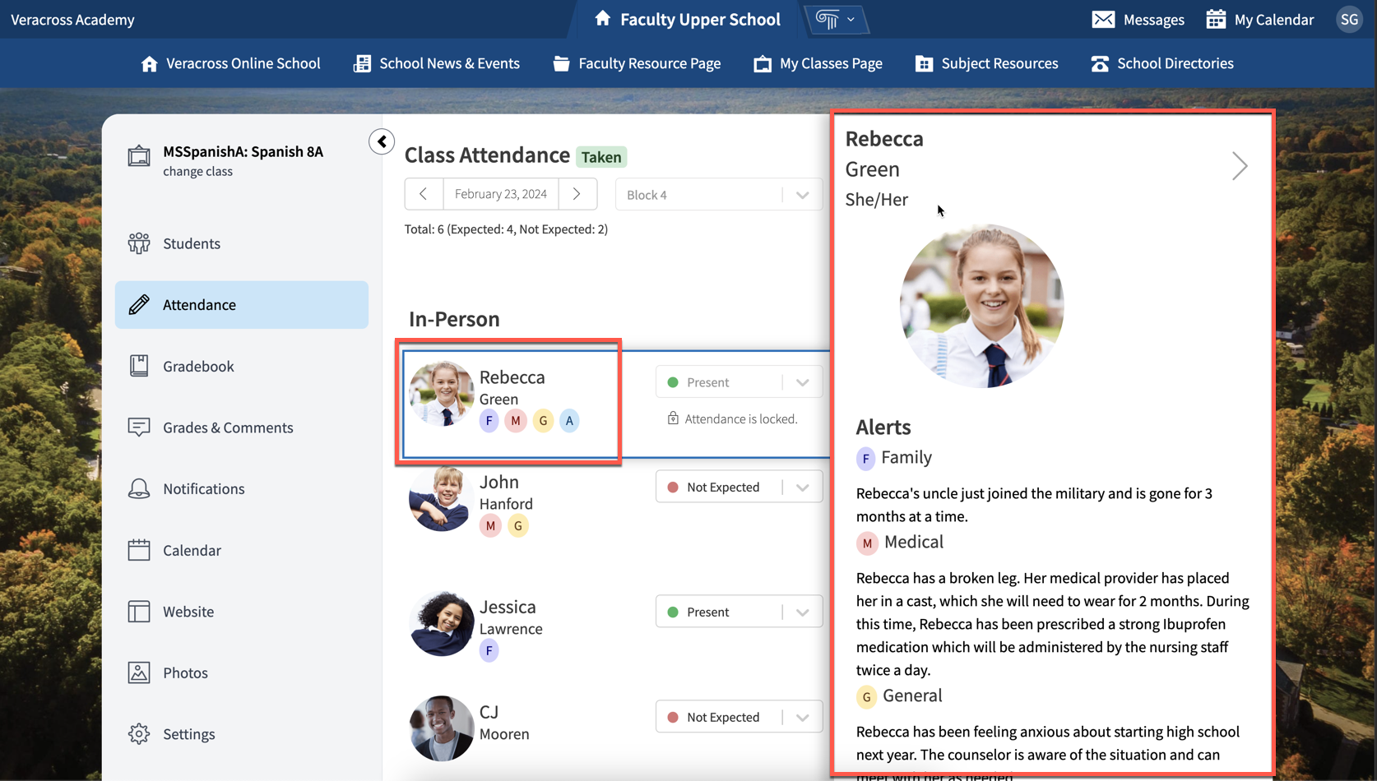The height and width of the screenshot is (781, 1377).
Task: Open the Block 4 selector
Action: click(718, 194)
